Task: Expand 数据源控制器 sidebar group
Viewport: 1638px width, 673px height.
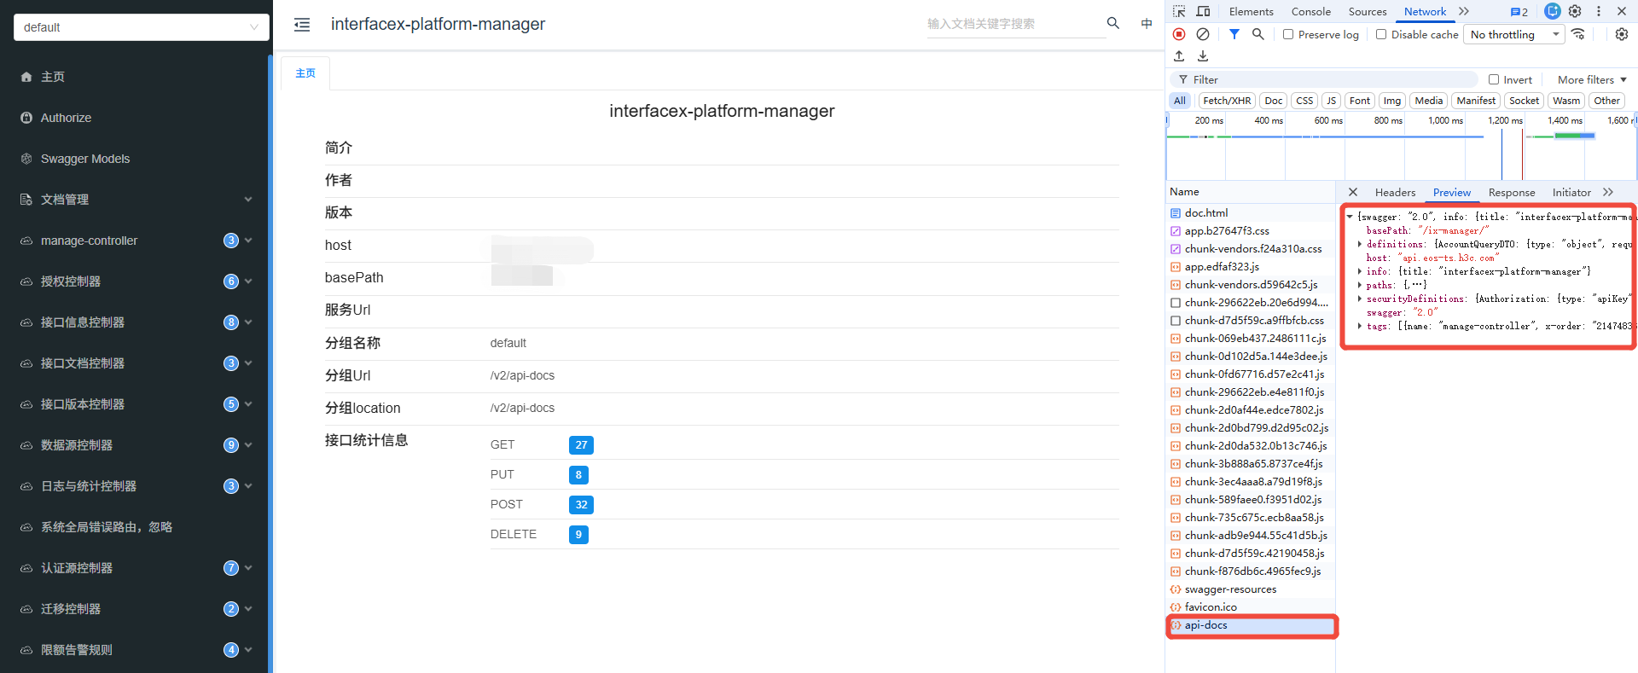Action: click(135, 445)
